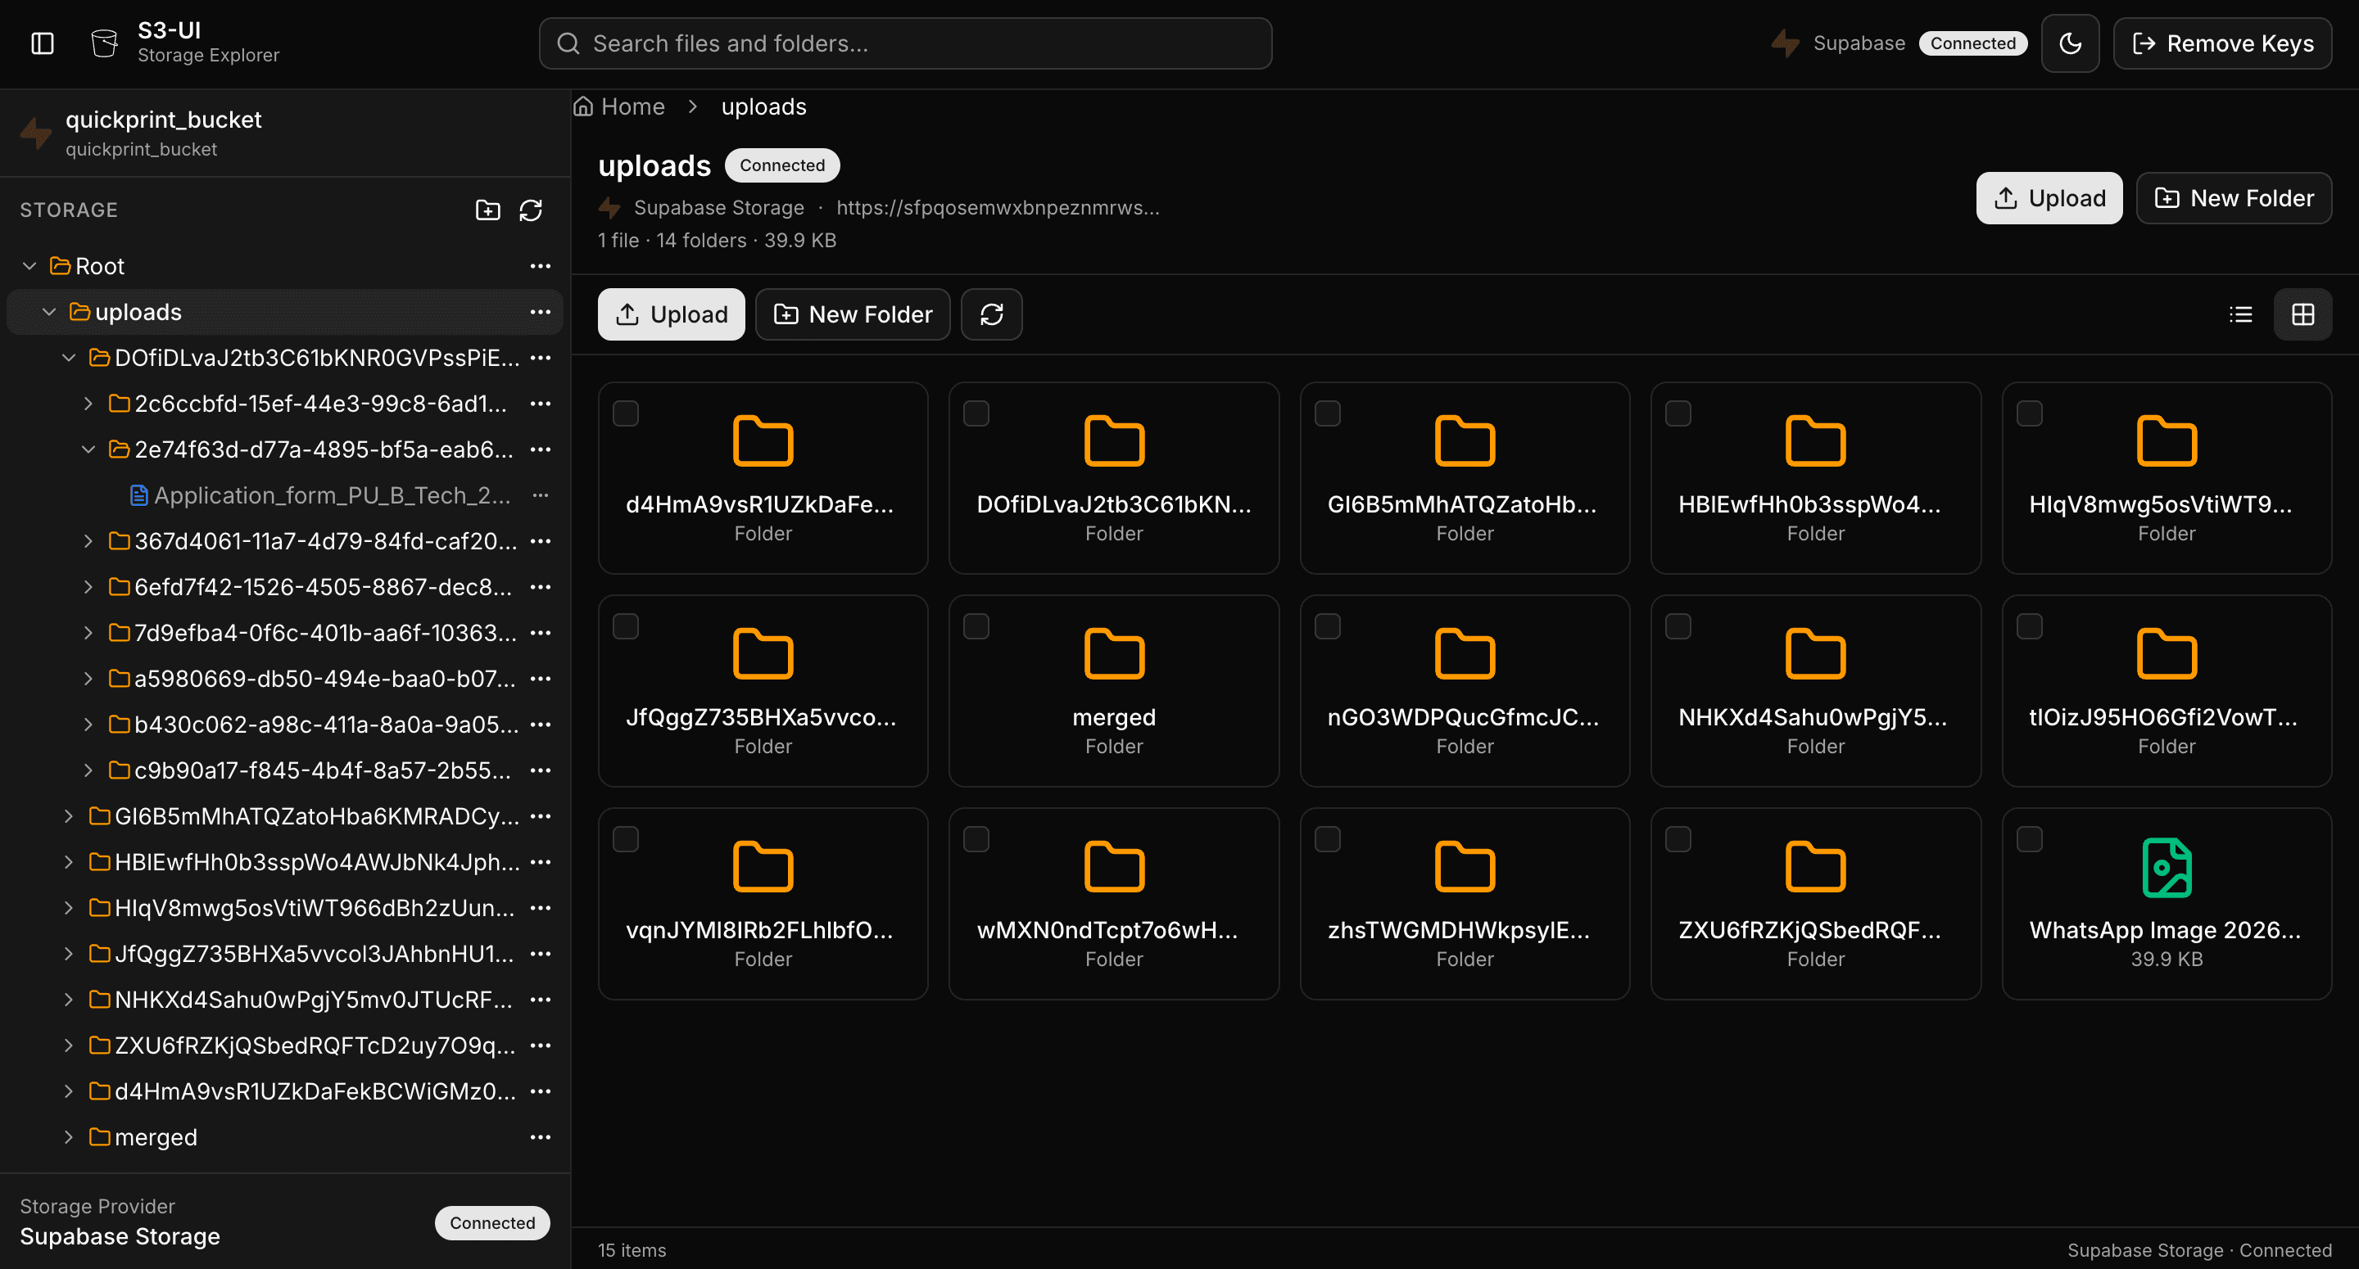2359x1269 pixels.
Task: Click Upload button in page header
Action: coord(2049,198)
